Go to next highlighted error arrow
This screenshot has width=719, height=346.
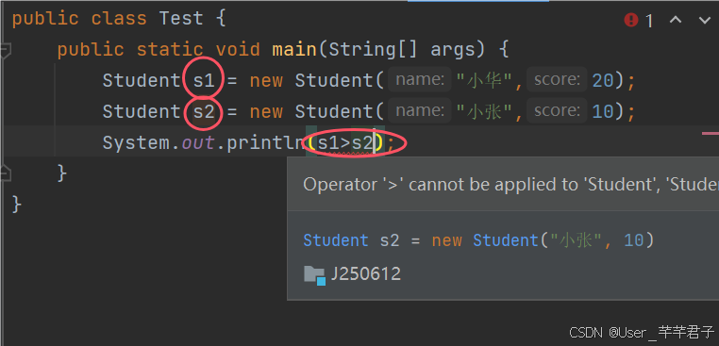[704, 20]
